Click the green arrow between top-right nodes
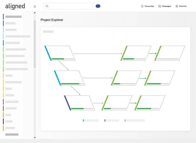 tap(153, 53)
